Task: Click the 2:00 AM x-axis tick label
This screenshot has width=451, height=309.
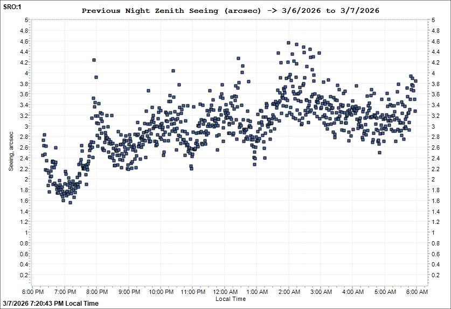Action: (x=289, y=292)
